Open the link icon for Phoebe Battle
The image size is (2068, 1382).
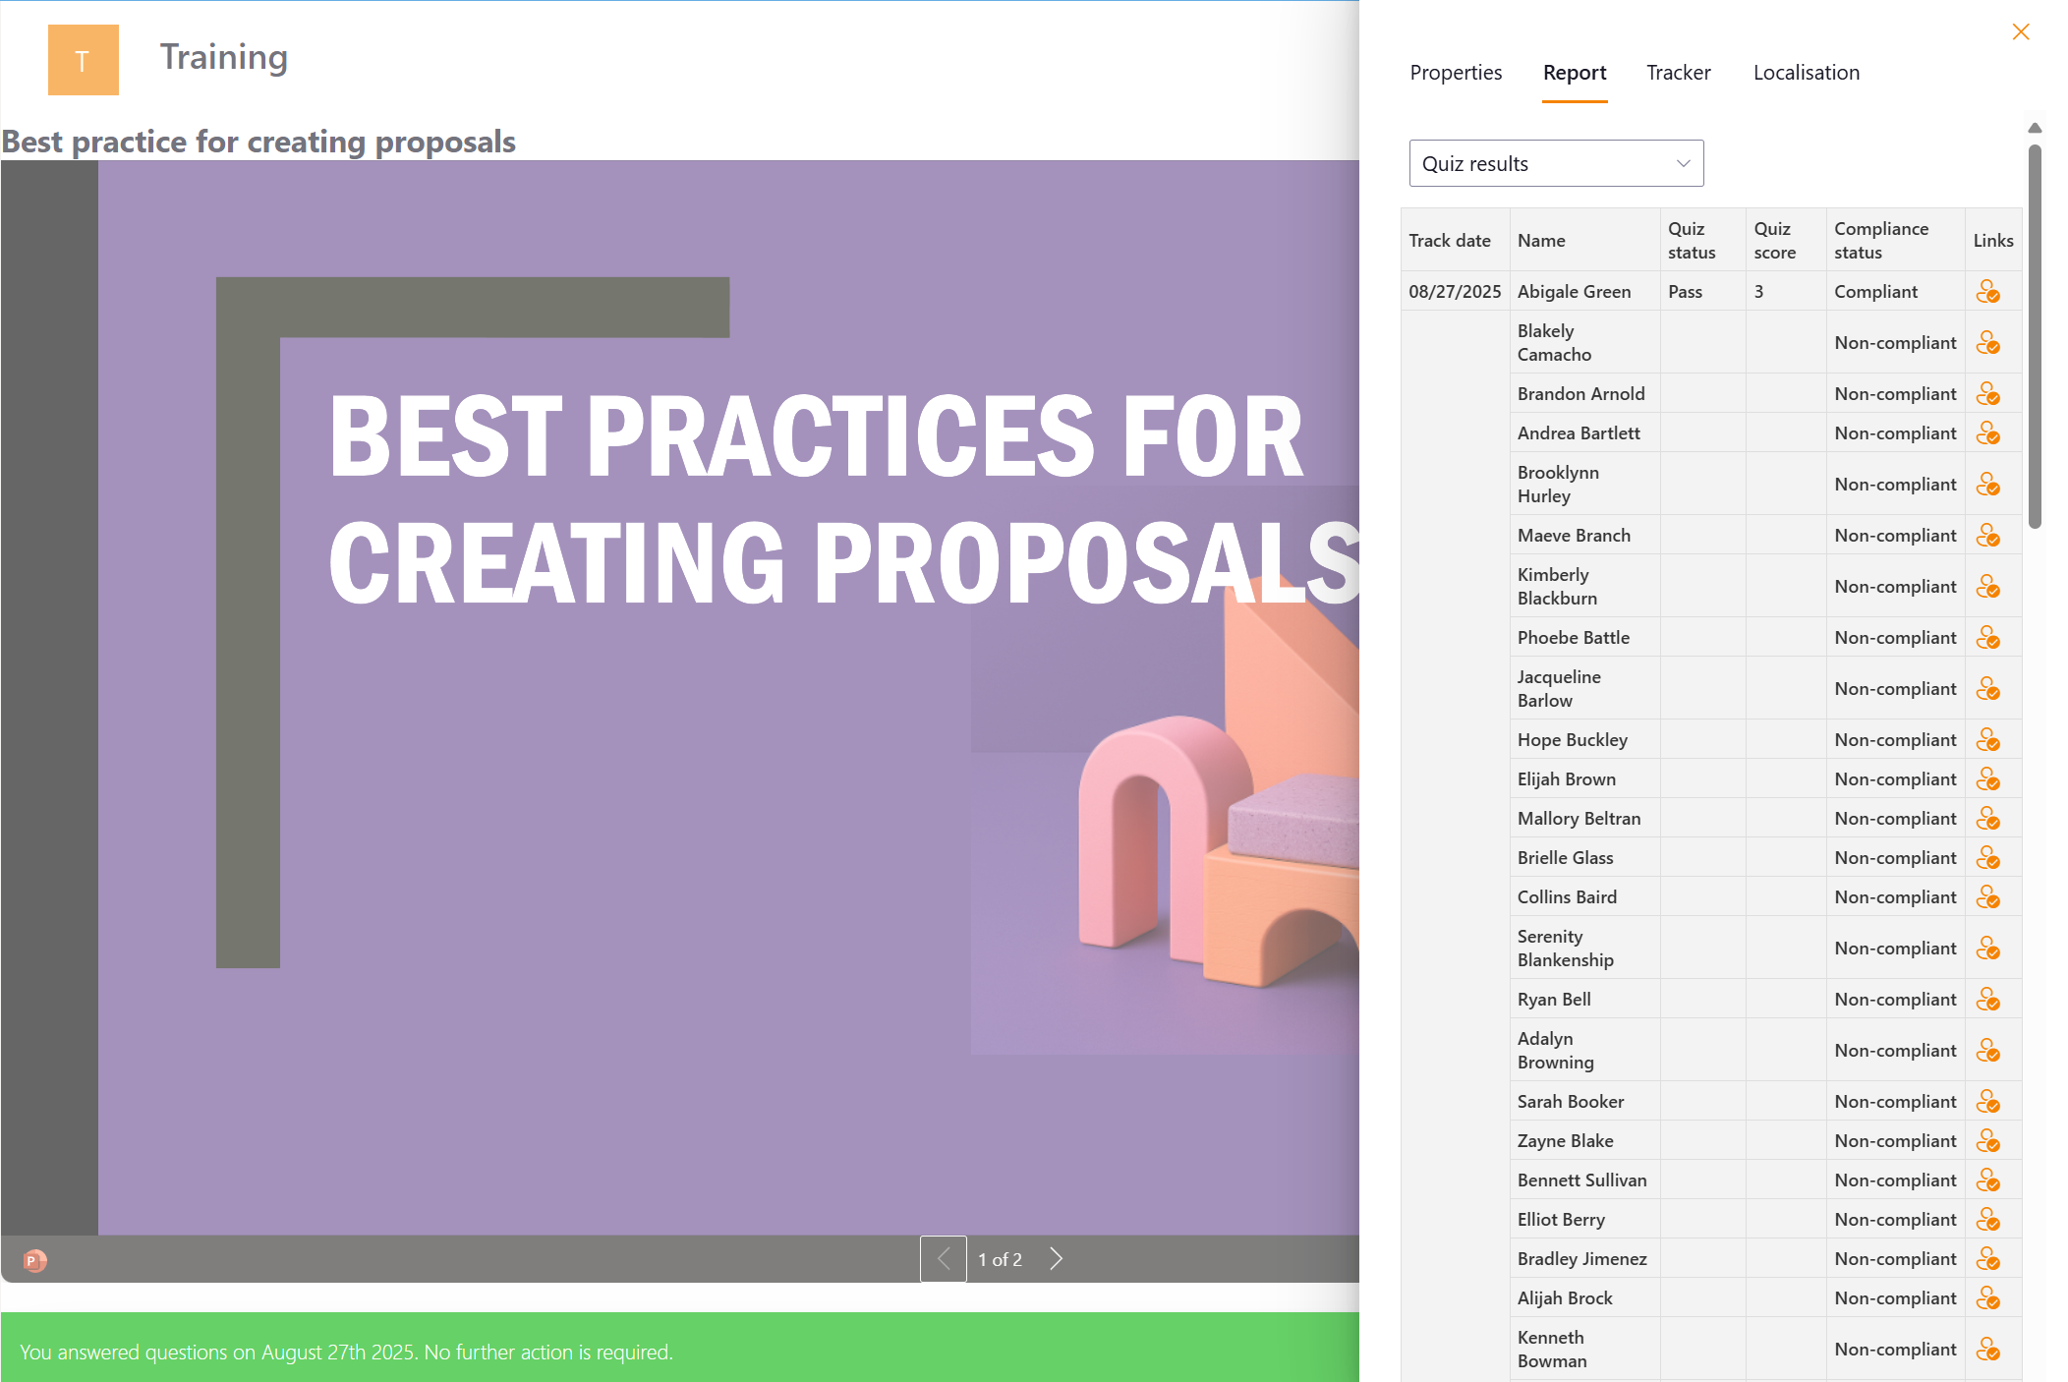point(1987,638)
